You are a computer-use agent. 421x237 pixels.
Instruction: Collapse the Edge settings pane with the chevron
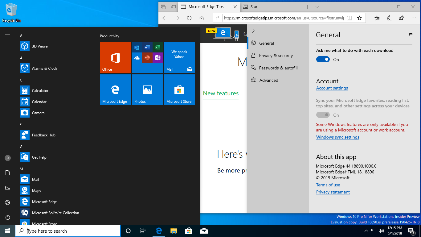pyautogui.click(x=253, y=31)
